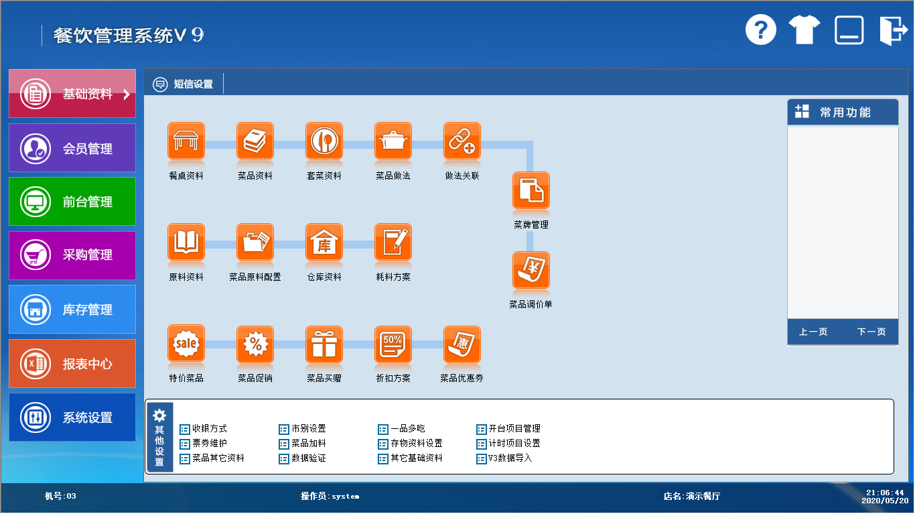The height and width of the screenshot is (514, 915).
Task: Click the T-shirt skin theme icon
Action: coord(804,30)
